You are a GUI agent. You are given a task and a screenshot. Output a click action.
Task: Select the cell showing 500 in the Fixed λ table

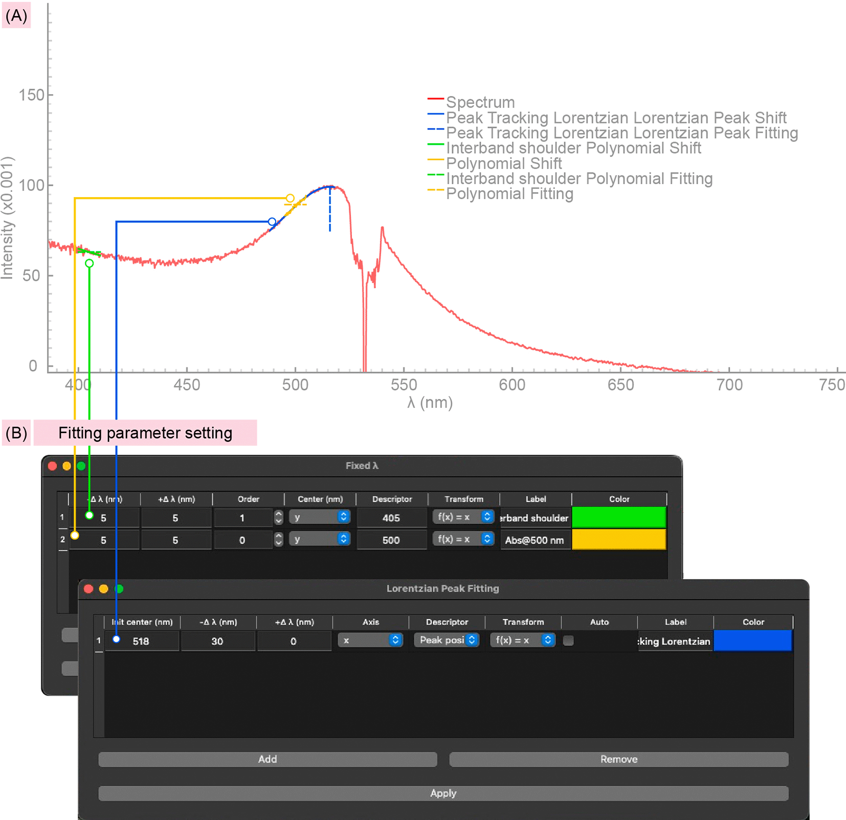coord(391,540)
